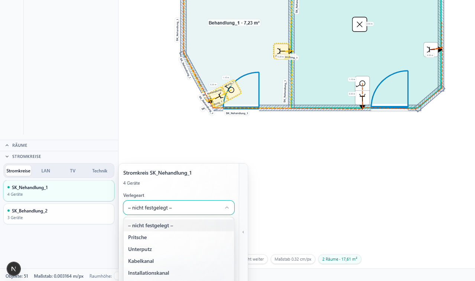Switch to the Stromkreise tab
The width and height of the screenshot is (475, 281).
[x=19, y=171]
